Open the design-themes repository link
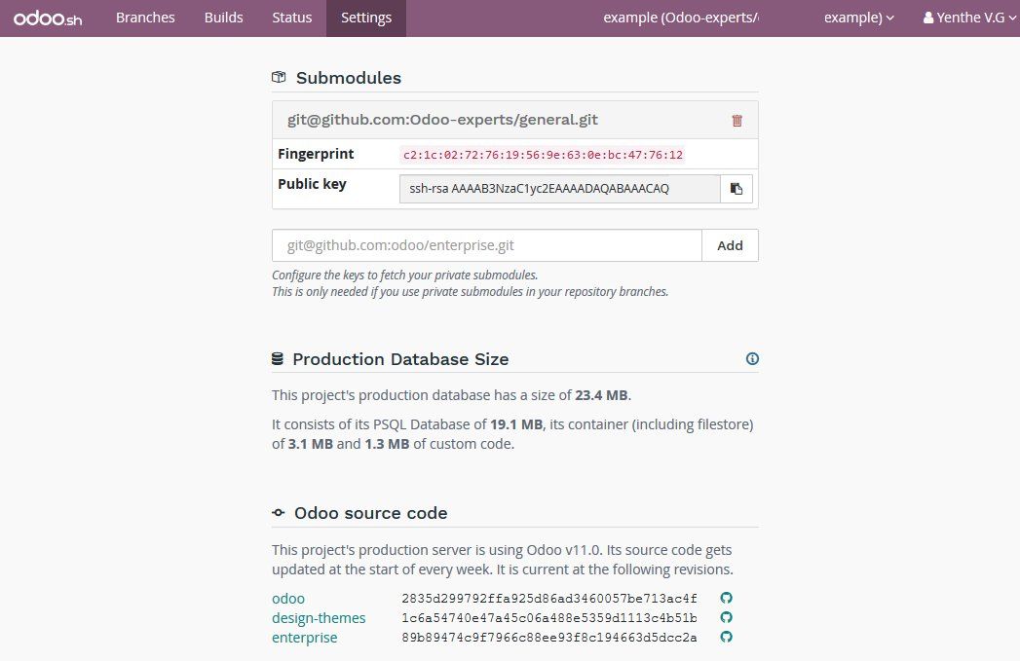1020x661 pixels. (x=319, y=618)
